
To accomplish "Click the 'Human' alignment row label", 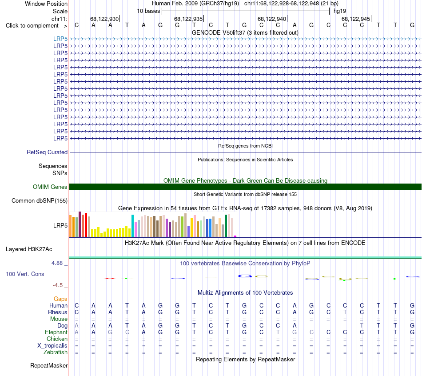I will (x=58, y=305).
